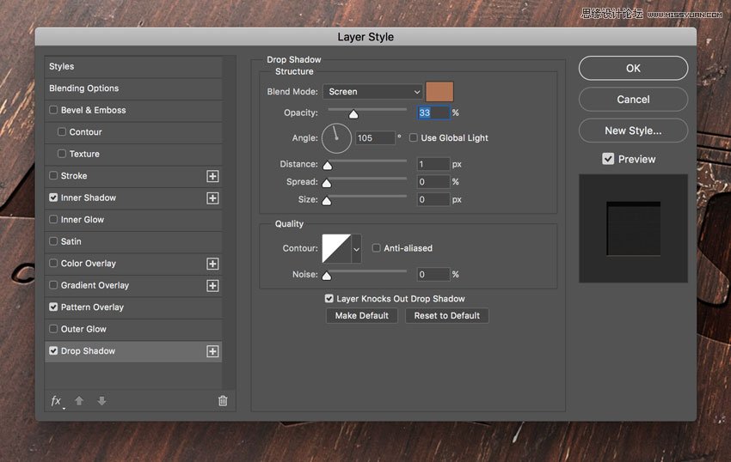Image resolution: width=731 pixels, height=462 pixels.
Task: Toggle Use Global Light checkbox
Action: click(x=414, y=138)
